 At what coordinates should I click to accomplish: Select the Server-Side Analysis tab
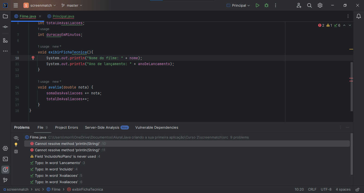[107, 127]
